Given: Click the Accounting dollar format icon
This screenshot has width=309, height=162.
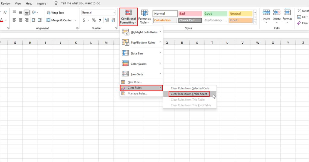Looking at the screenshot, I should [x=84, y=20].
